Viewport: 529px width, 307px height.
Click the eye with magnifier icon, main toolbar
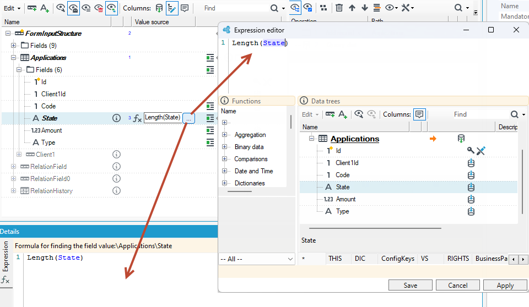click(61, 8)
